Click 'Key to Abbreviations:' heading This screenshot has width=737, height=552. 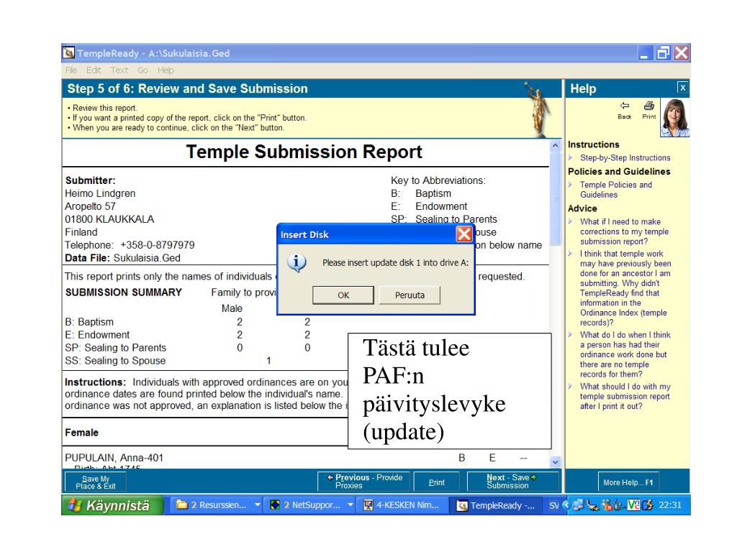coord(438,180)
